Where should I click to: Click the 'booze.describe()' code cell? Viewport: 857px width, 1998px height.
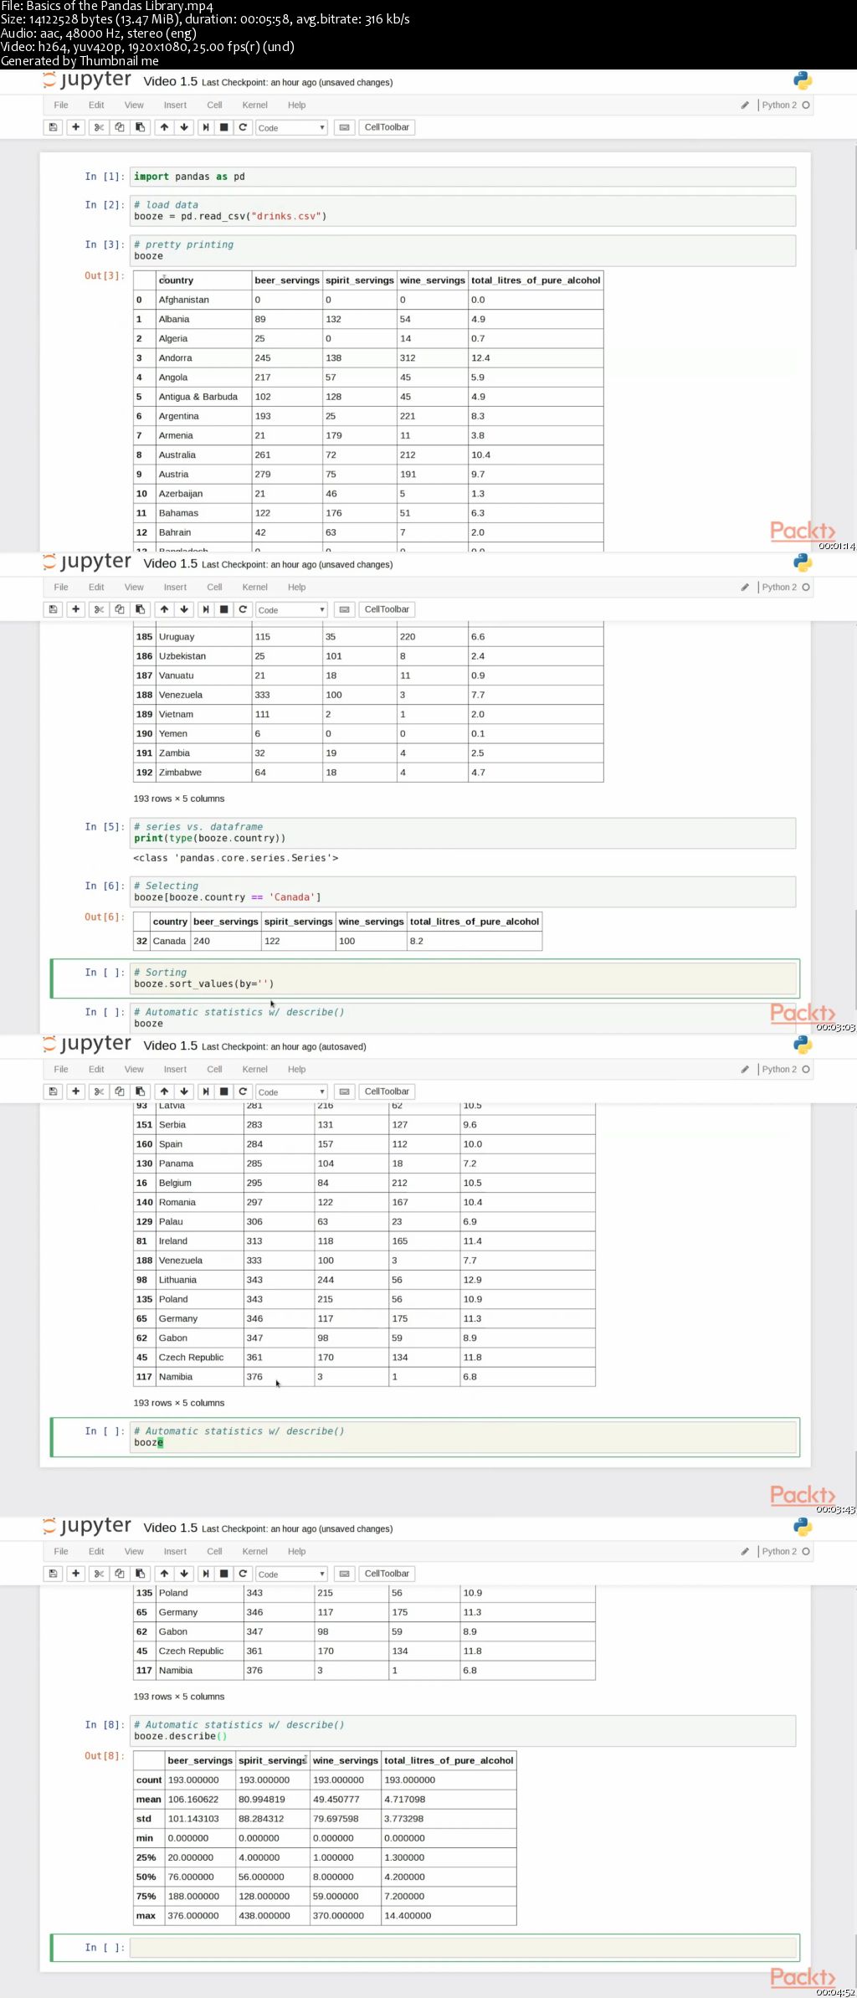pyautogui.click(x=463, y=1730)
